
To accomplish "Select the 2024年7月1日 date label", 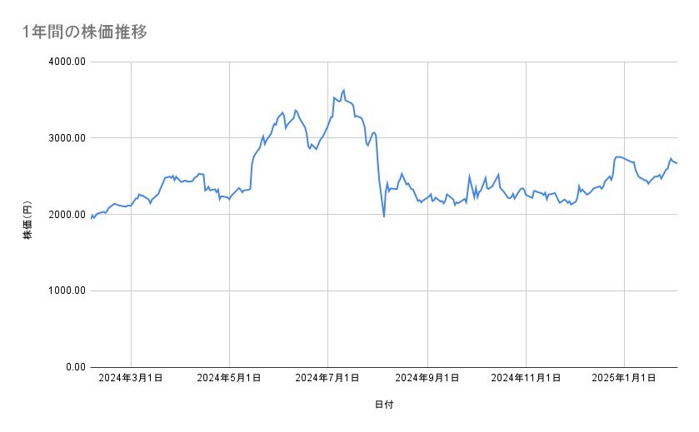I will coord(327,378).
